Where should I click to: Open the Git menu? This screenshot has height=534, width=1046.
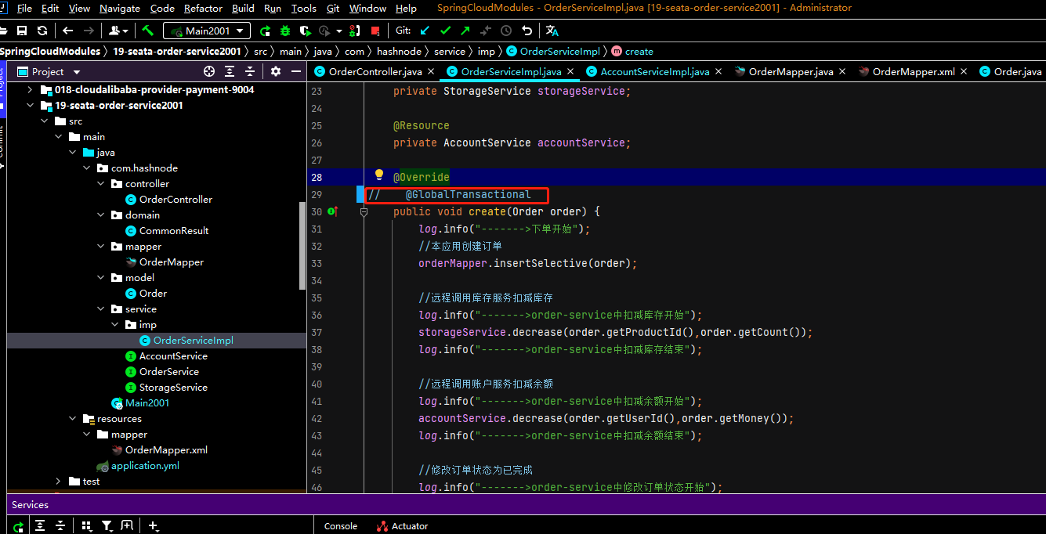click(333, 8)
